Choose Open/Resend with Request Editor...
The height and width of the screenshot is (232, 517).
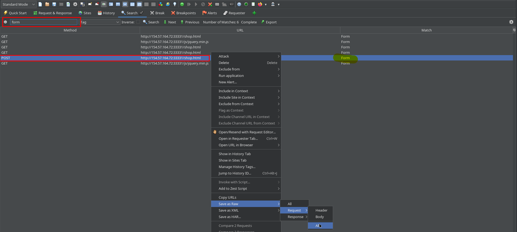pyautogui.click(x=246, y=132)
